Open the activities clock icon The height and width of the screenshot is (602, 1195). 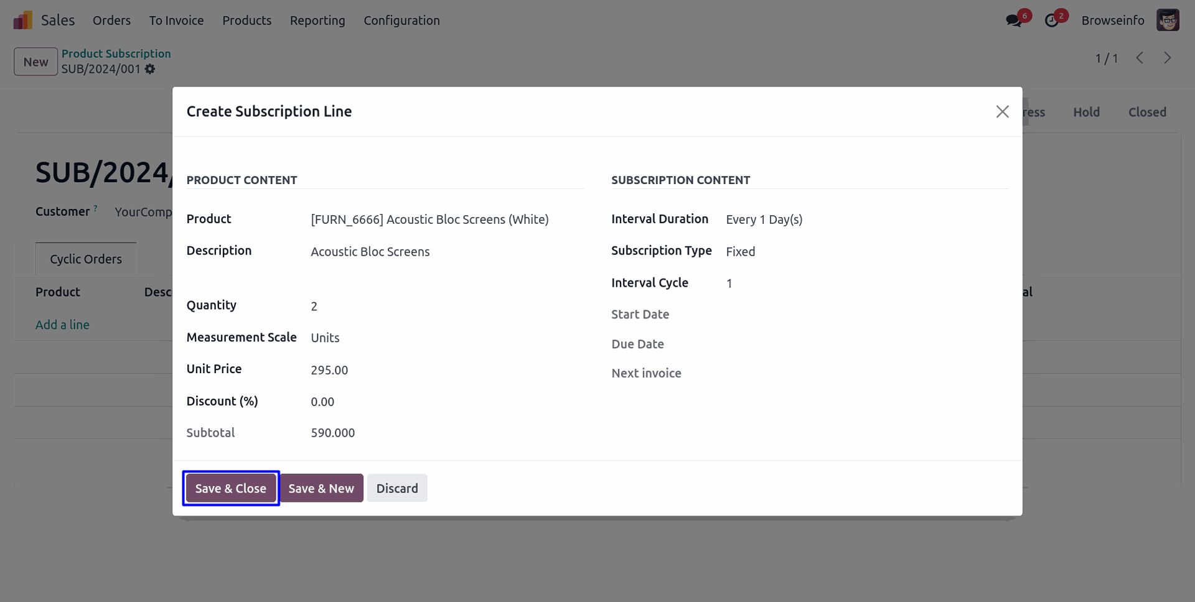click(1051, 21)
